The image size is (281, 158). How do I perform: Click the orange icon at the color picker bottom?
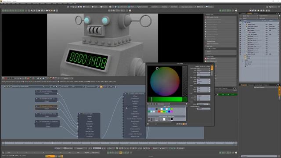coord(184,124)
